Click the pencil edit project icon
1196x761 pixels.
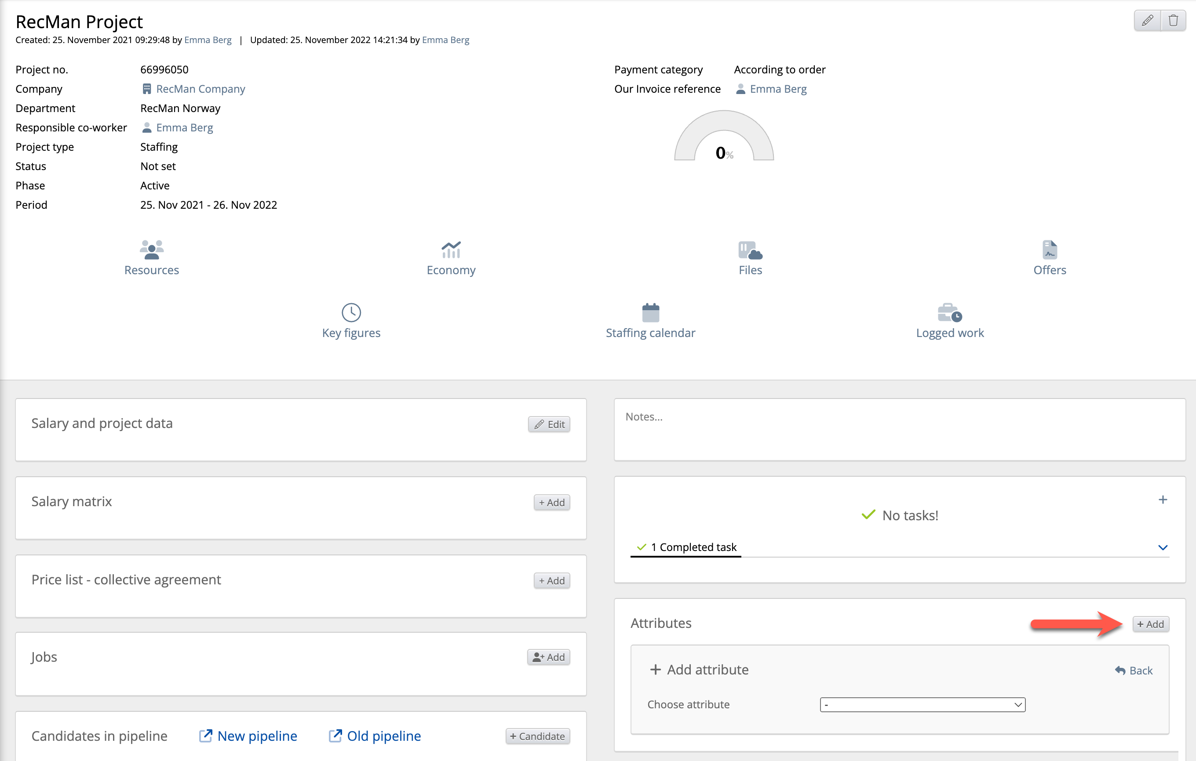click(x=1147, y=21)
